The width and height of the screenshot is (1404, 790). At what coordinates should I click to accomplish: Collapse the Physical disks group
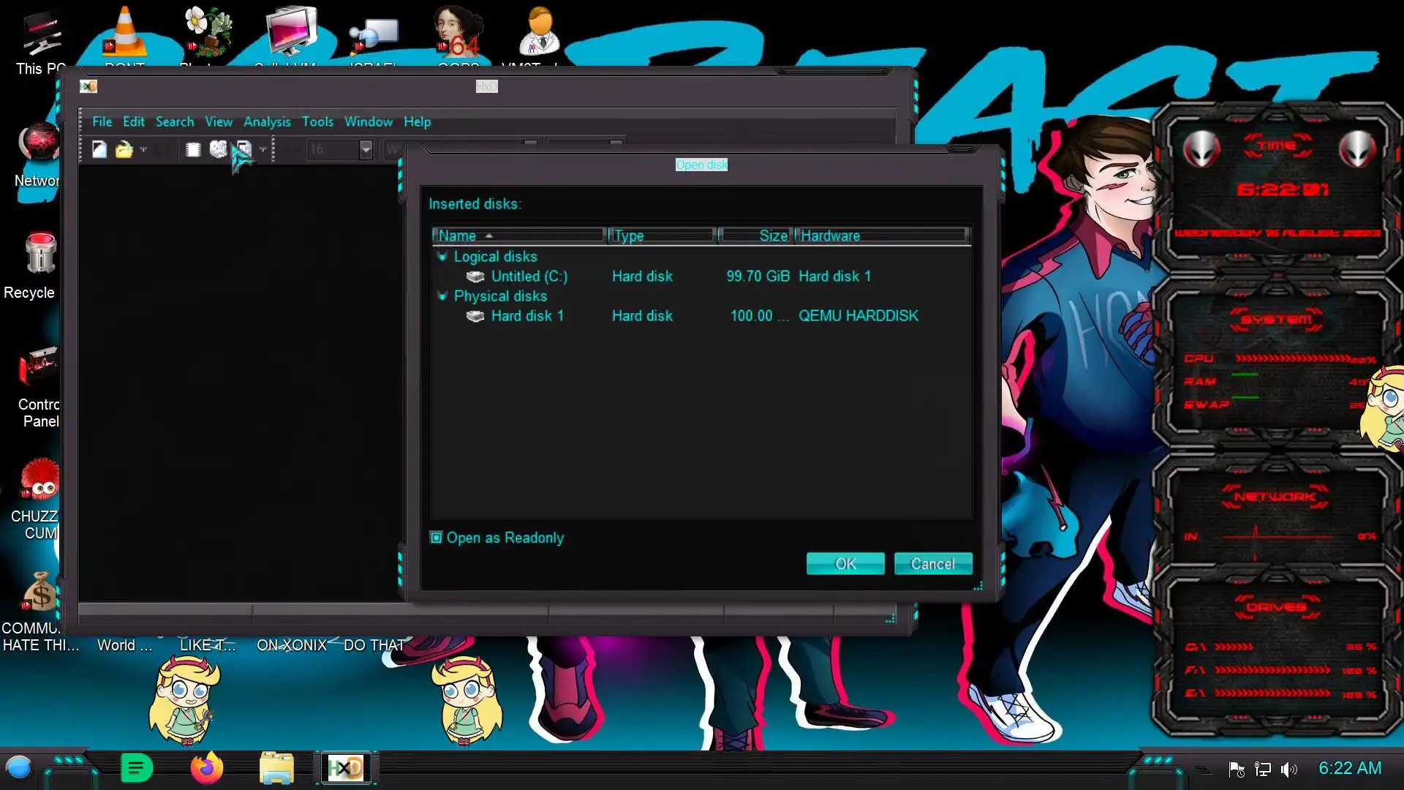click(442, 296)
